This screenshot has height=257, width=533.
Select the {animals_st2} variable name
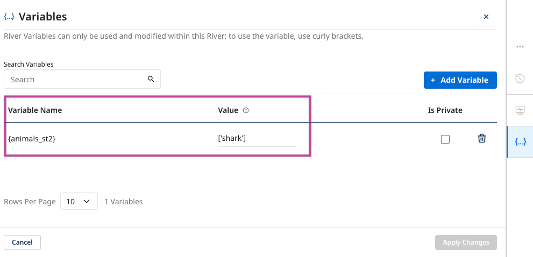[x=32, y=139]
